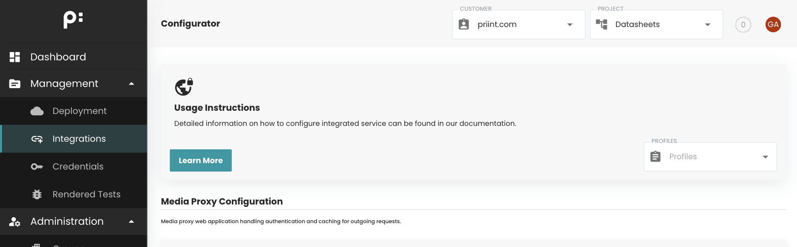797x247 pixels.
Task: Click the globe lock Usage Instructions icon
Action: point(184,87)
